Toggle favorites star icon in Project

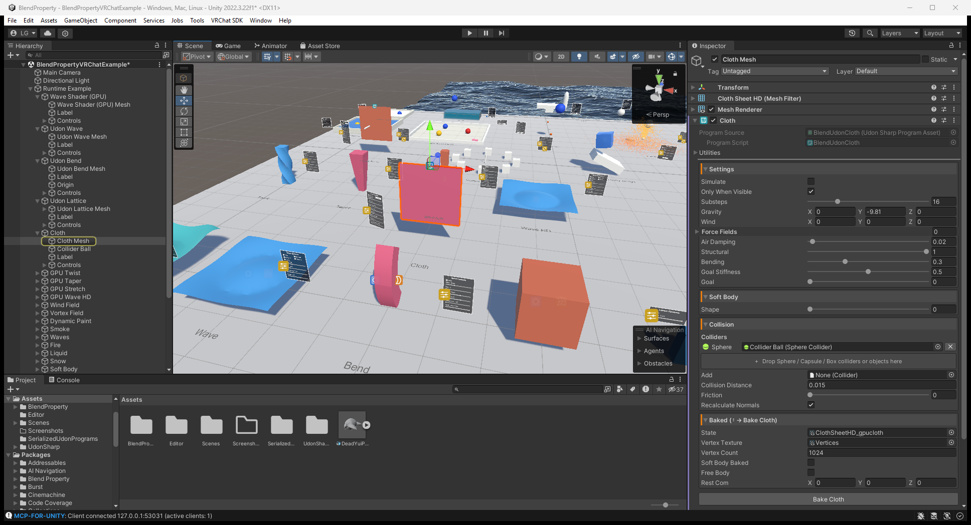coord(659,389)
